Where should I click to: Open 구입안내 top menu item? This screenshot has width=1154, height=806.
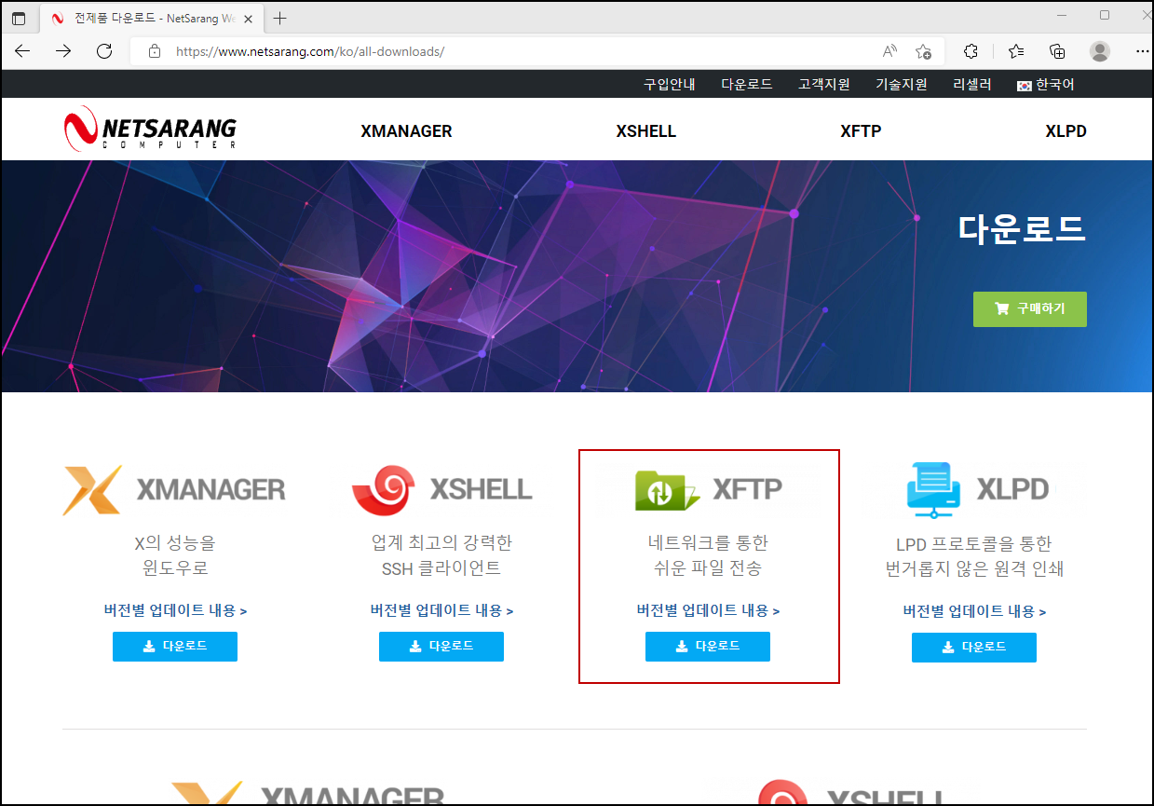[x=670, y=84]
